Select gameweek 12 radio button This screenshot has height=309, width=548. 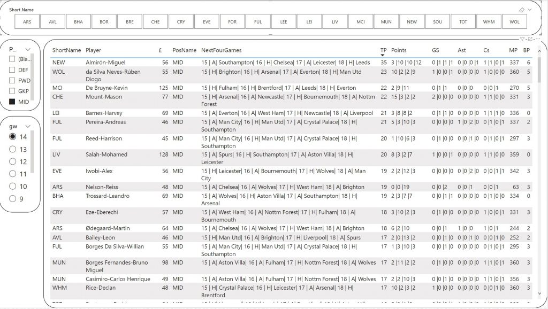pyautogui.click(x=13, y=161)
